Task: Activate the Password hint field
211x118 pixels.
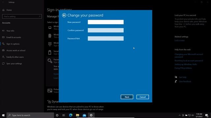Action: point(105,38)
